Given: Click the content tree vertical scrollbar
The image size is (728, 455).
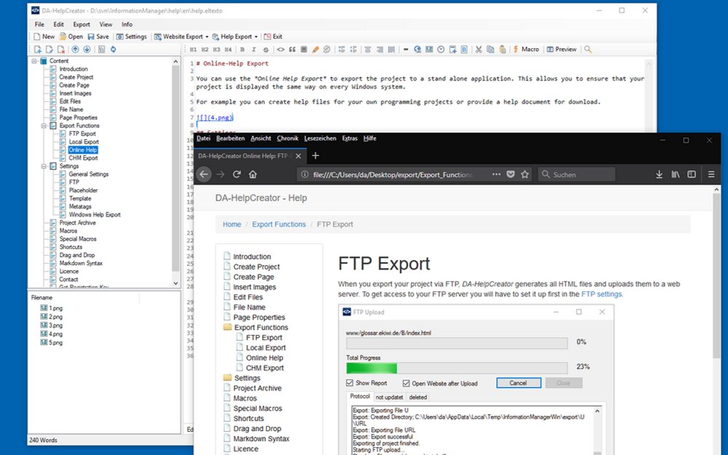Looking at the screenshot, I should pyautogui.click(x=175, y=172).
